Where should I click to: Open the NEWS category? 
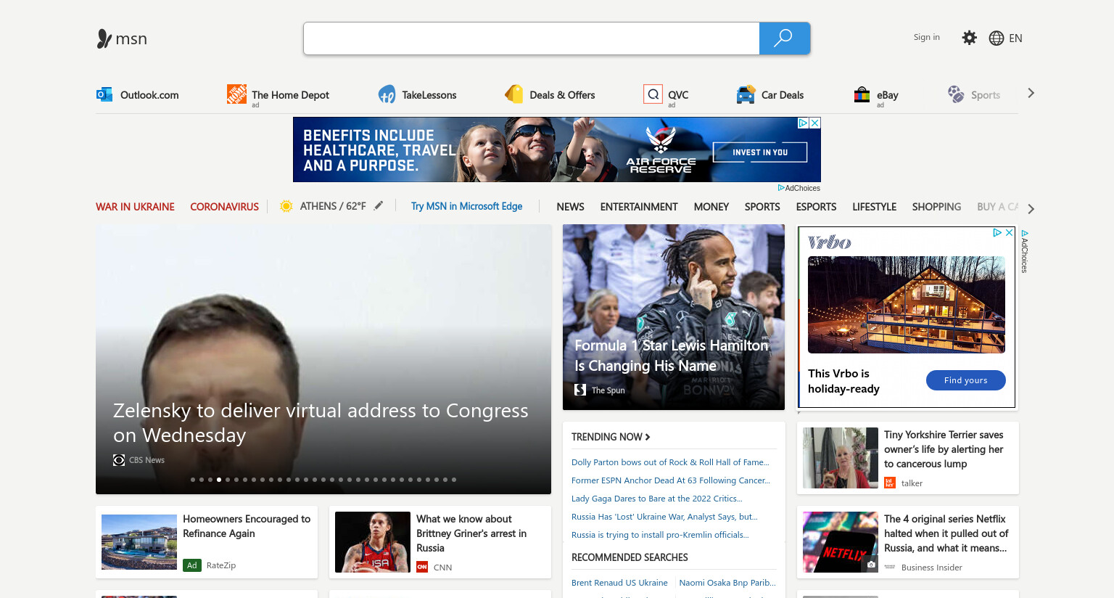(x=570, y=207)
